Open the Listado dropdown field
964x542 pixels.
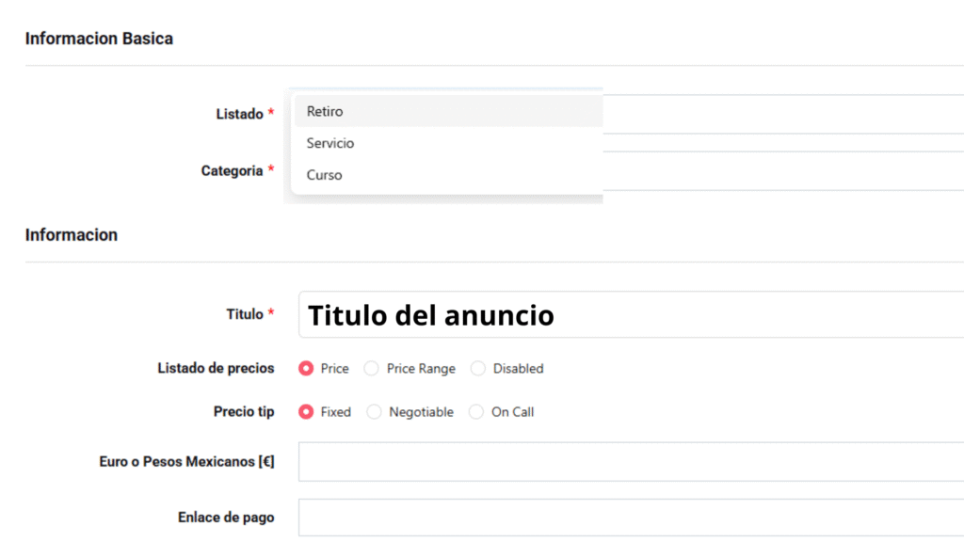pyautogui.click(x=781, y=114)
